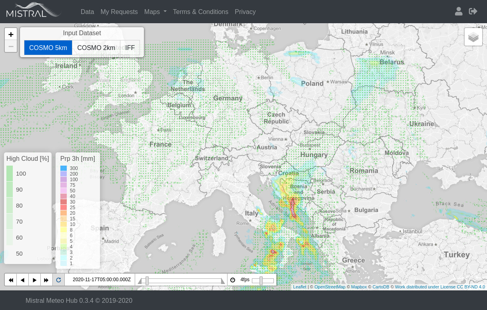Visit the CartoDB attribution link
The height and width of the screenshot is (310, 487).
coord(381,287)
